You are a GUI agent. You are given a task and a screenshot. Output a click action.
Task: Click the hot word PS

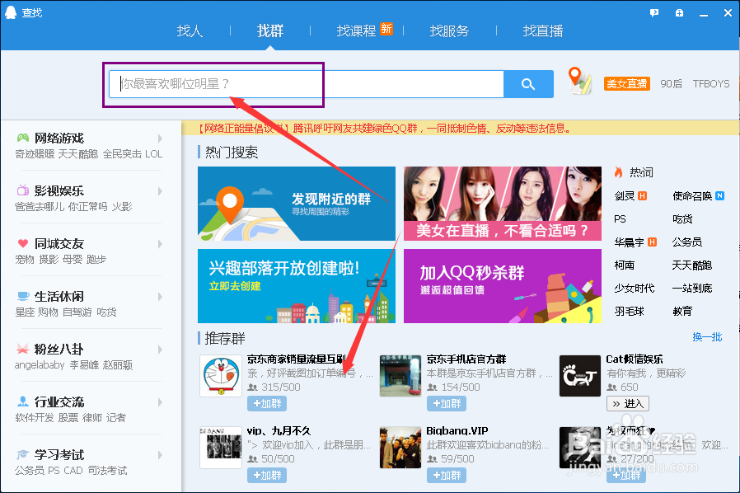[x=620, y=219]
